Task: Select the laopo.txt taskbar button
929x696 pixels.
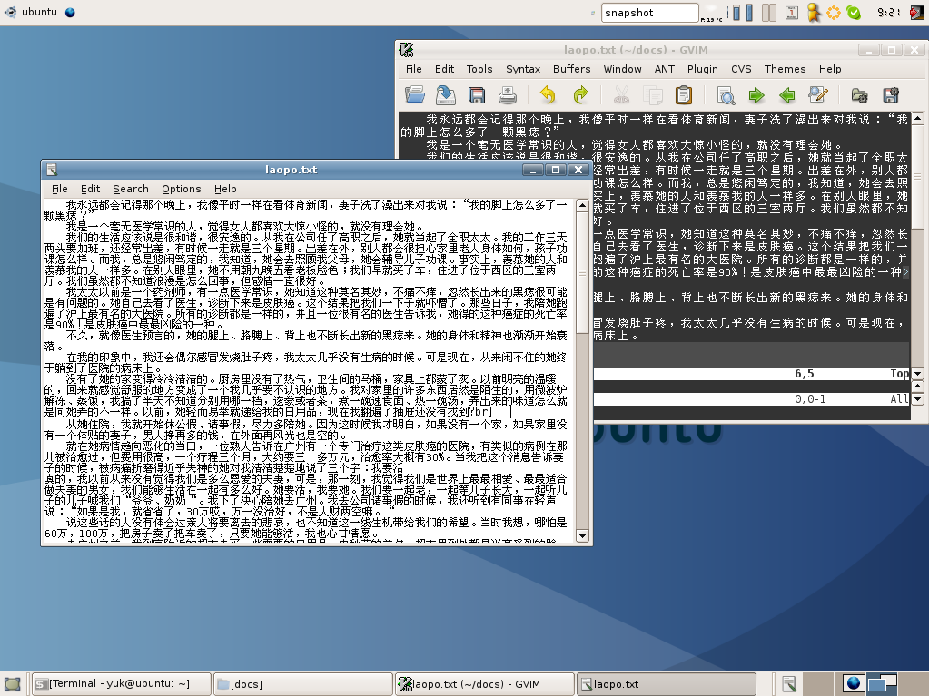Action: click(666, 684)
